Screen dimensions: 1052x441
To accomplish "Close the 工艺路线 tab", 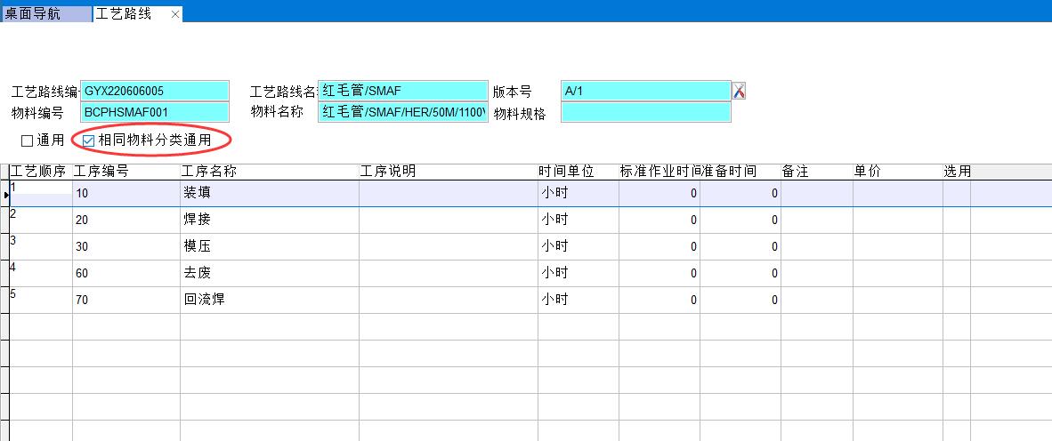I will pos(175,14).
